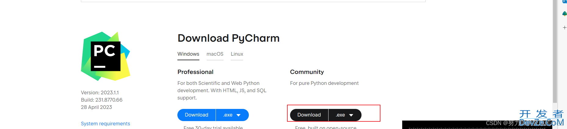This screenshot has height=129, width=567.
Task: Click the Community edition heading
Action: click(307, 72)
